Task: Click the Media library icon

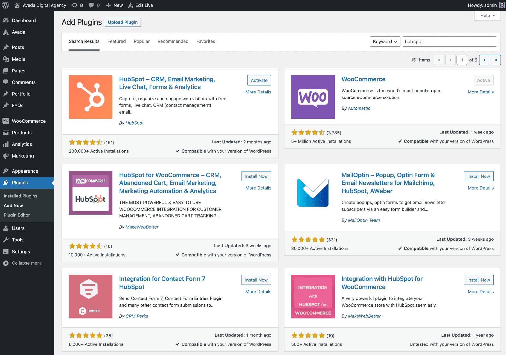Action: tap(6, 59)
